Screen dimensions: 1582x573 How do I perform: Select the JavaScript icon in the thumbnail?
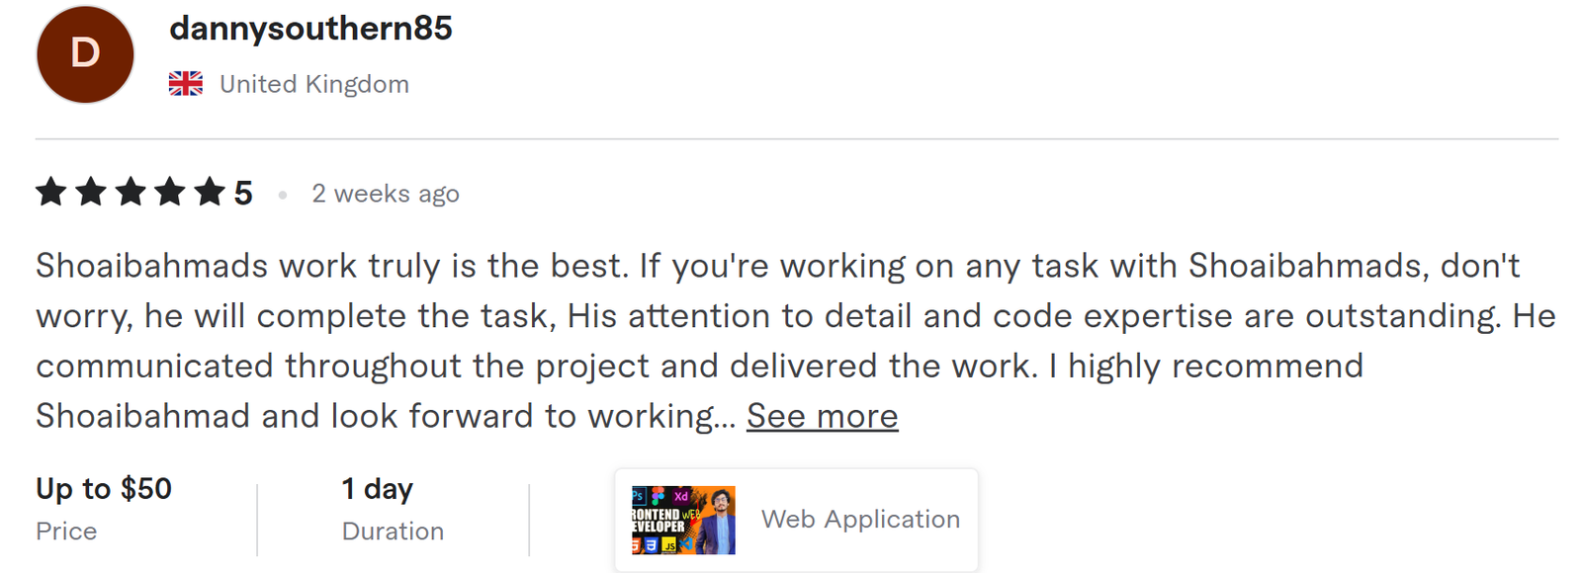coord(669,544)
